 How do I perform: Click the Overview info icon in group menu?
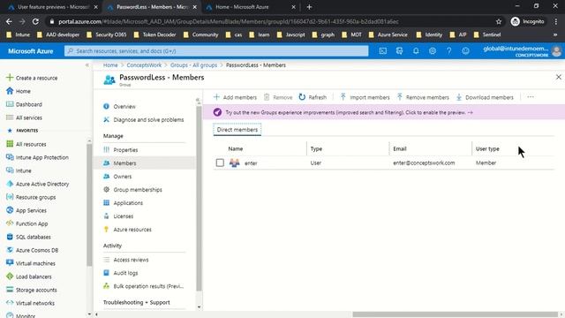point(106,106)
